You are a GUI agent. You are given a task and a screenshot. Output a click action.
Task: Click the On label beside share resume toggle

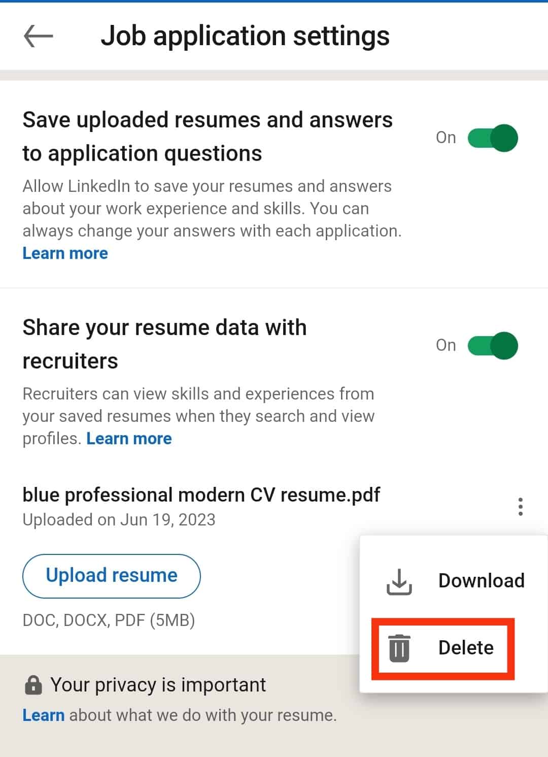[x=446, y=345]
